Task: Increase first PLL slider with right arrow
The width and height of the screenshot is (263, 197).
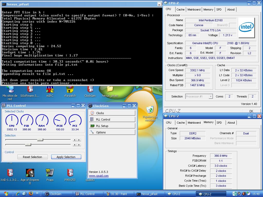Action: tap(79, 140)
